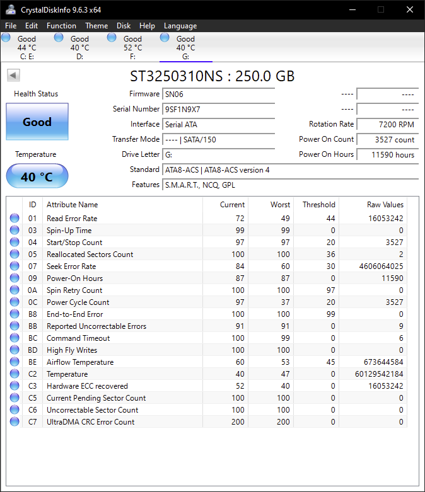Click the Firmware field SN06
Image resolution: width=425 pixels, height=492 pixels.
click(x=219, y=94)
